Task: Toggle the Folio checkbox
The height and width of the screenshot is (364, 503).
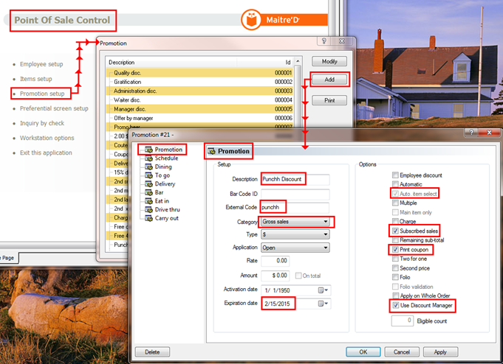Action: pyautogui.click(x=395, y=277)
